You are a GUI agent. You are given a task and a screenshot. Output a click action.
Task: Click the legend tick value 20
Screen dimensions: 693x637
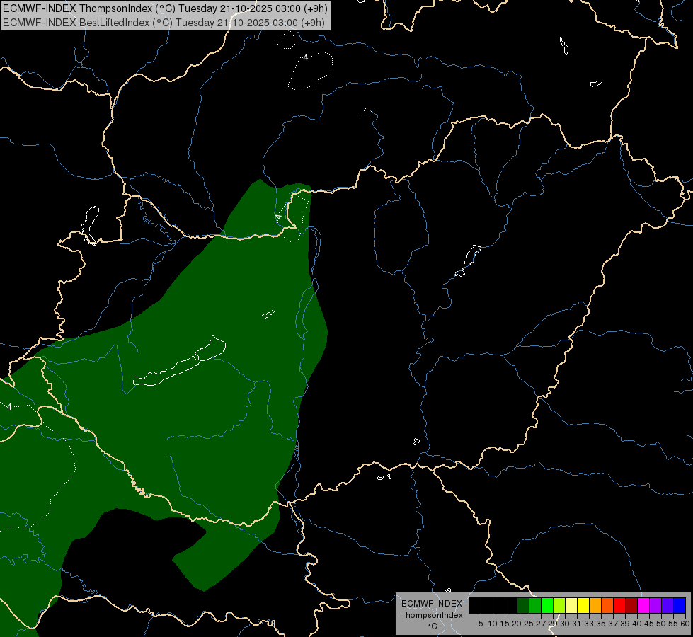[x=517, y=624]
